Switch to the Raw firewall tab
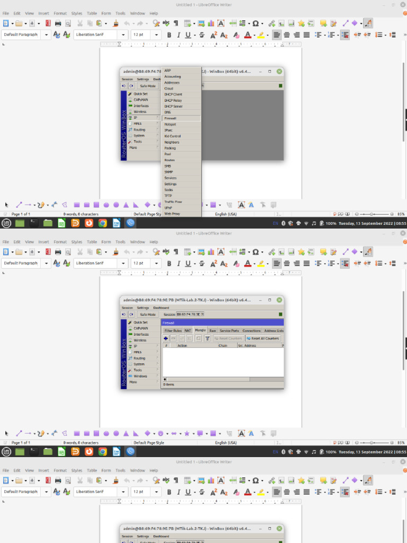Image resolution: width=407 pixels, height=543 pixels. click(x=213, y=331)
